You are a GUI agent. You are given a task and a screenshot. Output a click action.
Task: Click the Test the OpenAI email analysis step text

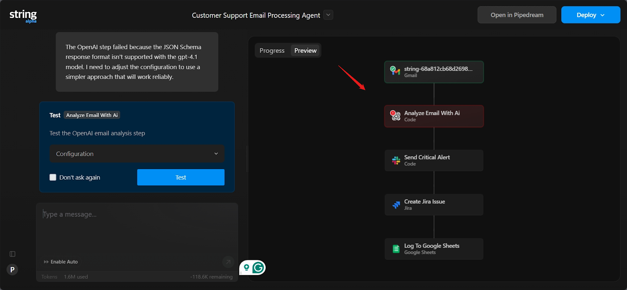pyautogui.click(x=97, y=133)
